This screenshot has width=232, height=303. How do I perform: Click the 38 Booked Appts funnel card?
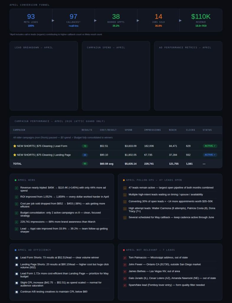[116, 20]
